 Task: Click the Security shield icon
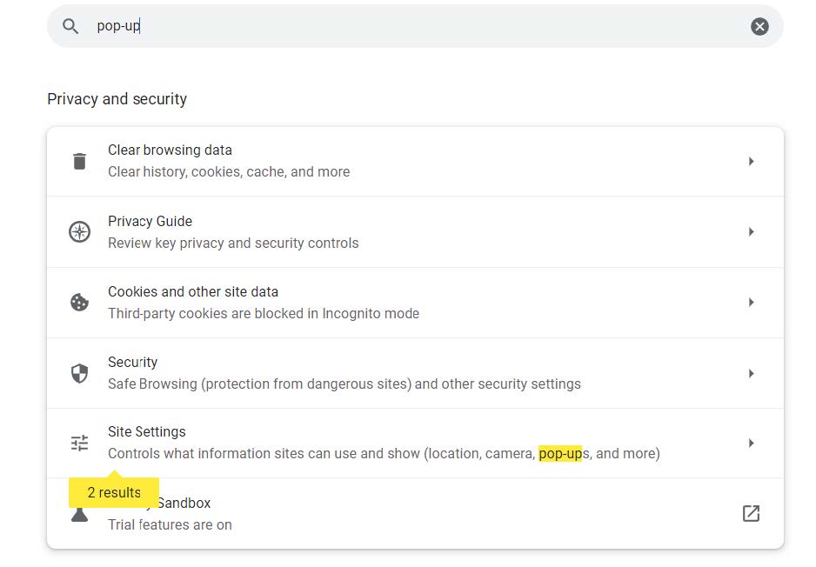coord(80,373)
